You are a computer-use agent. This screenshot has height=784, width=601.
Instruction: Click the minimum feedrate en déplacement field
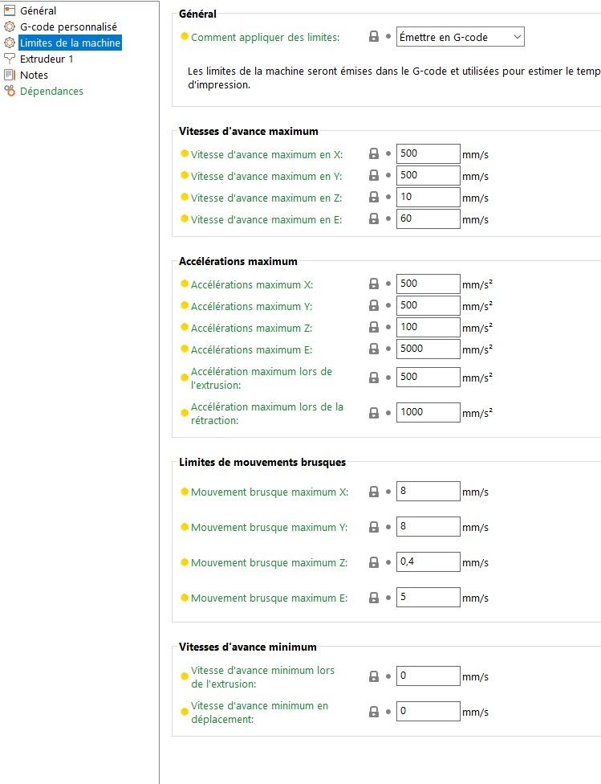[428, 711]
